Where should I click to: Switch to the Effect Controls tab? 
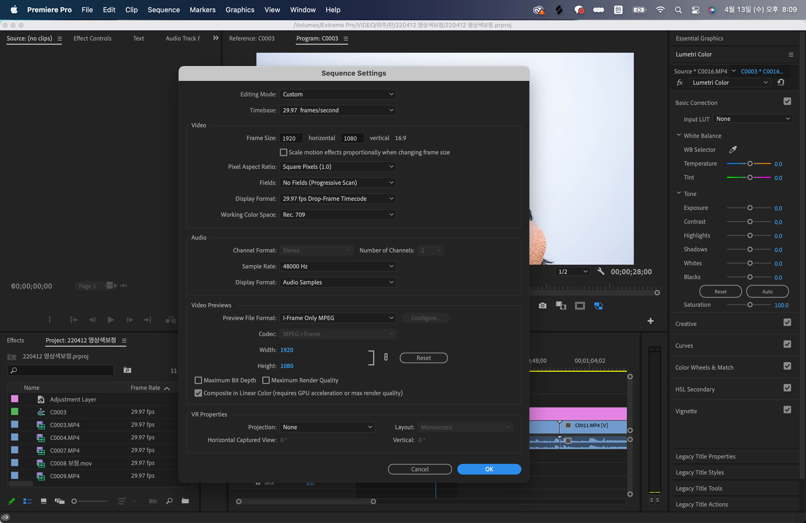pos(92,38)
